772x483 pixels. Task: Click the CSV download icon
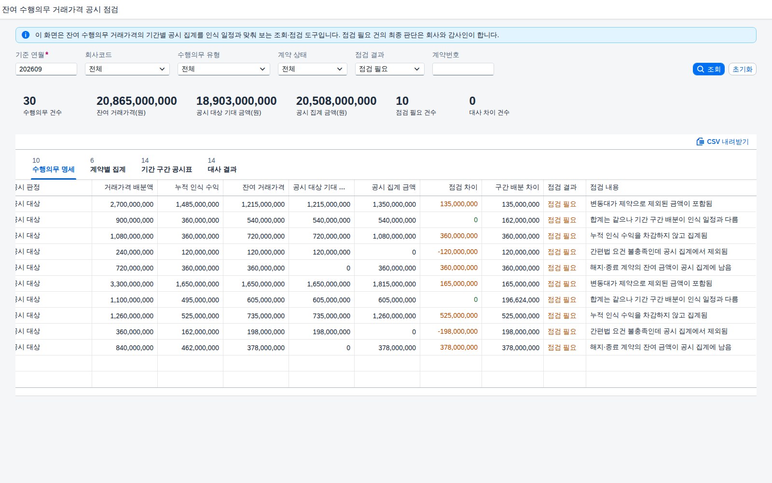(x=700, y=142)
